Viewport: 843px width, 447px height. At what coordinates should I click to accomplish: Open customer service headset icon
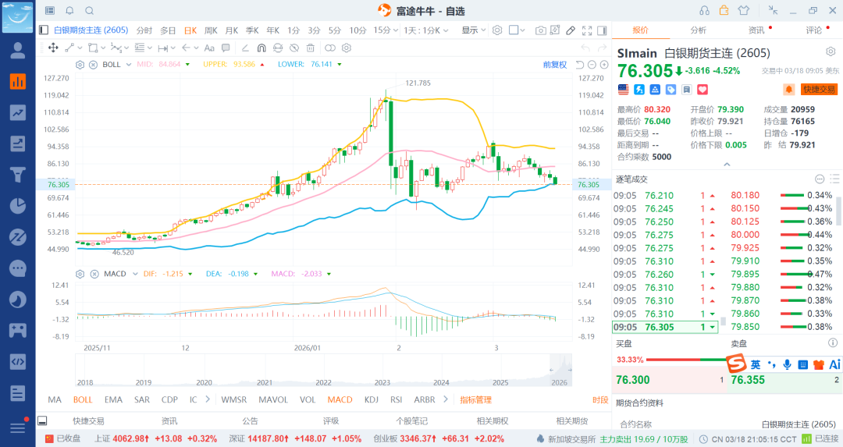point(705,10)
